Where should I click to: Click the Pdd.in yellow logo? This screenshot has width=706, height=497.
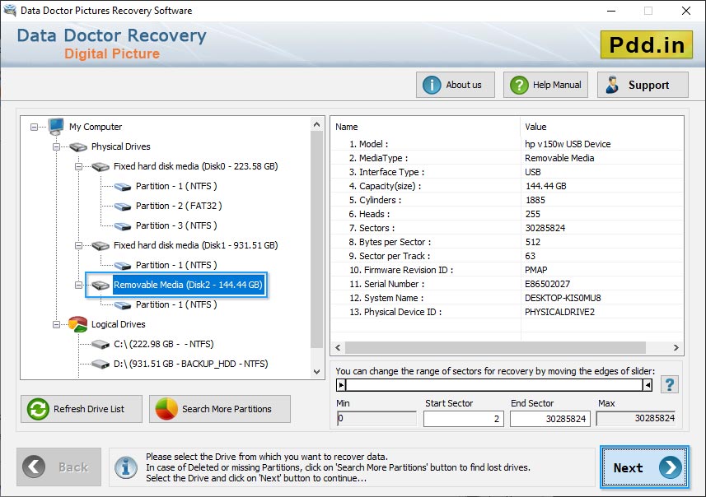tap(647, 44)
